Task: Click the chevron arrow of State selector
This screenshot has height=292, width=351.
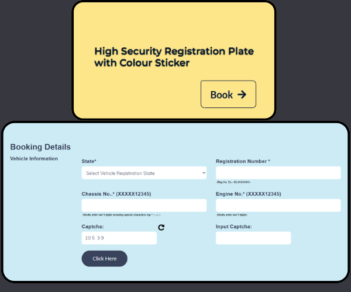Action: (x=204, y=173)
